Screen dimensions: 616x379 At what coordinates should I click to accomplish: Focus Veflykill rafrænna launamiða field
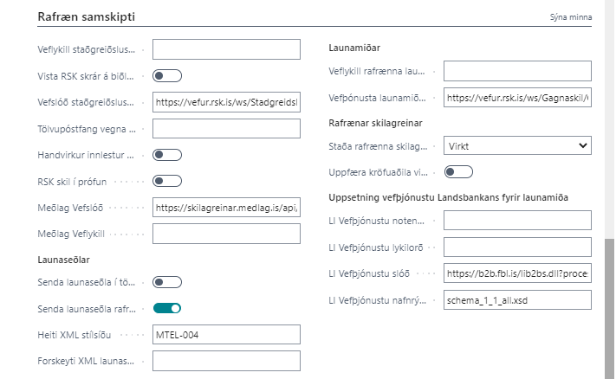pyautogui.click(x=516, y=71)
